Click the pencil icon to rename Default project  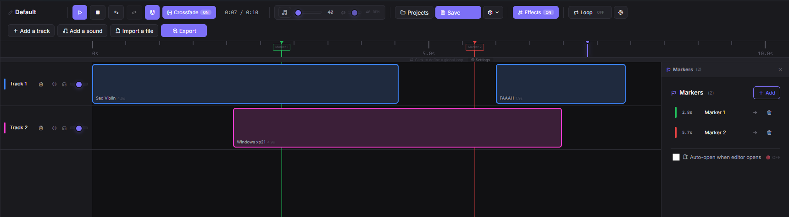[x=11, y=13]
